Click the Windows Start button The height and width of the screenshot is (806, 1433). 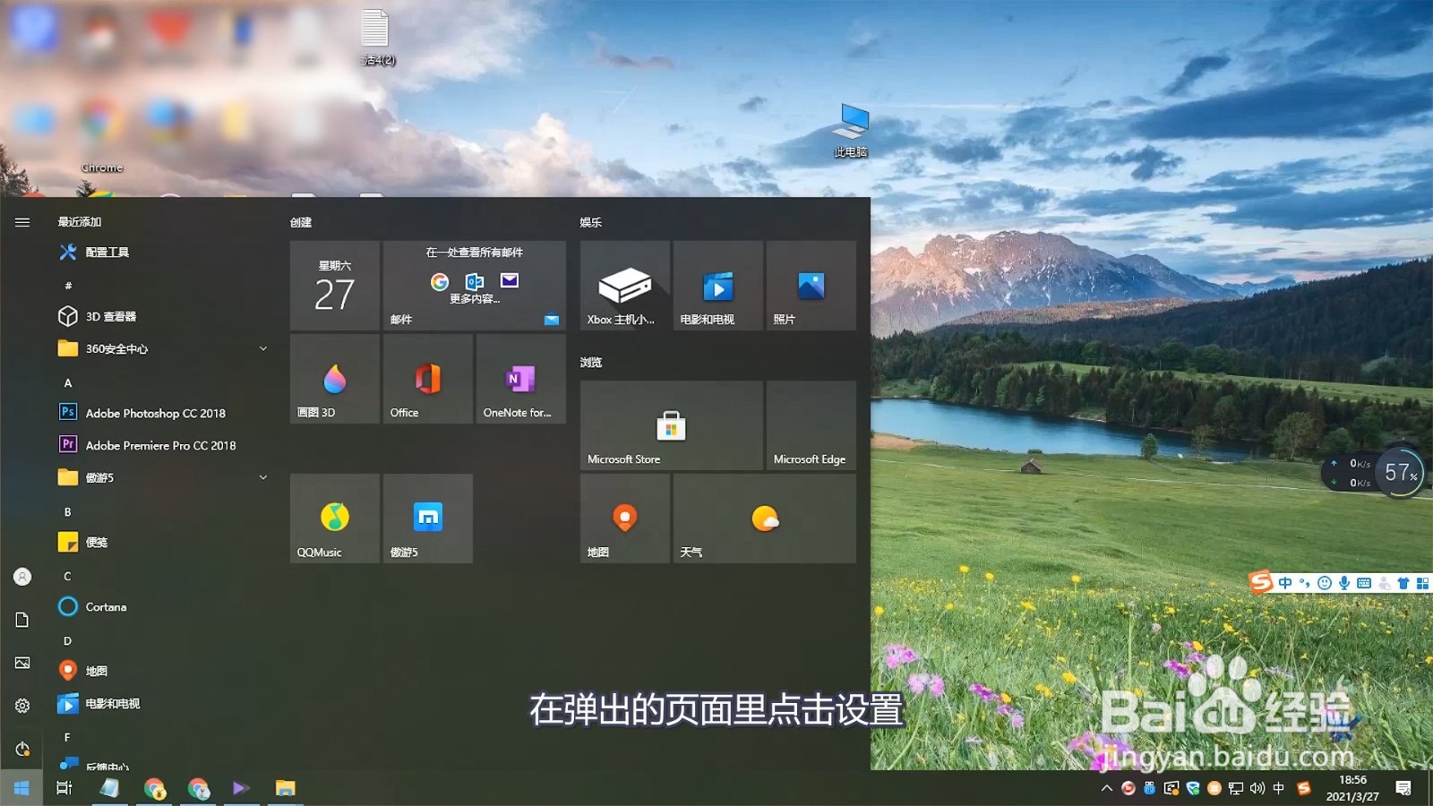(x=21, y=788)
